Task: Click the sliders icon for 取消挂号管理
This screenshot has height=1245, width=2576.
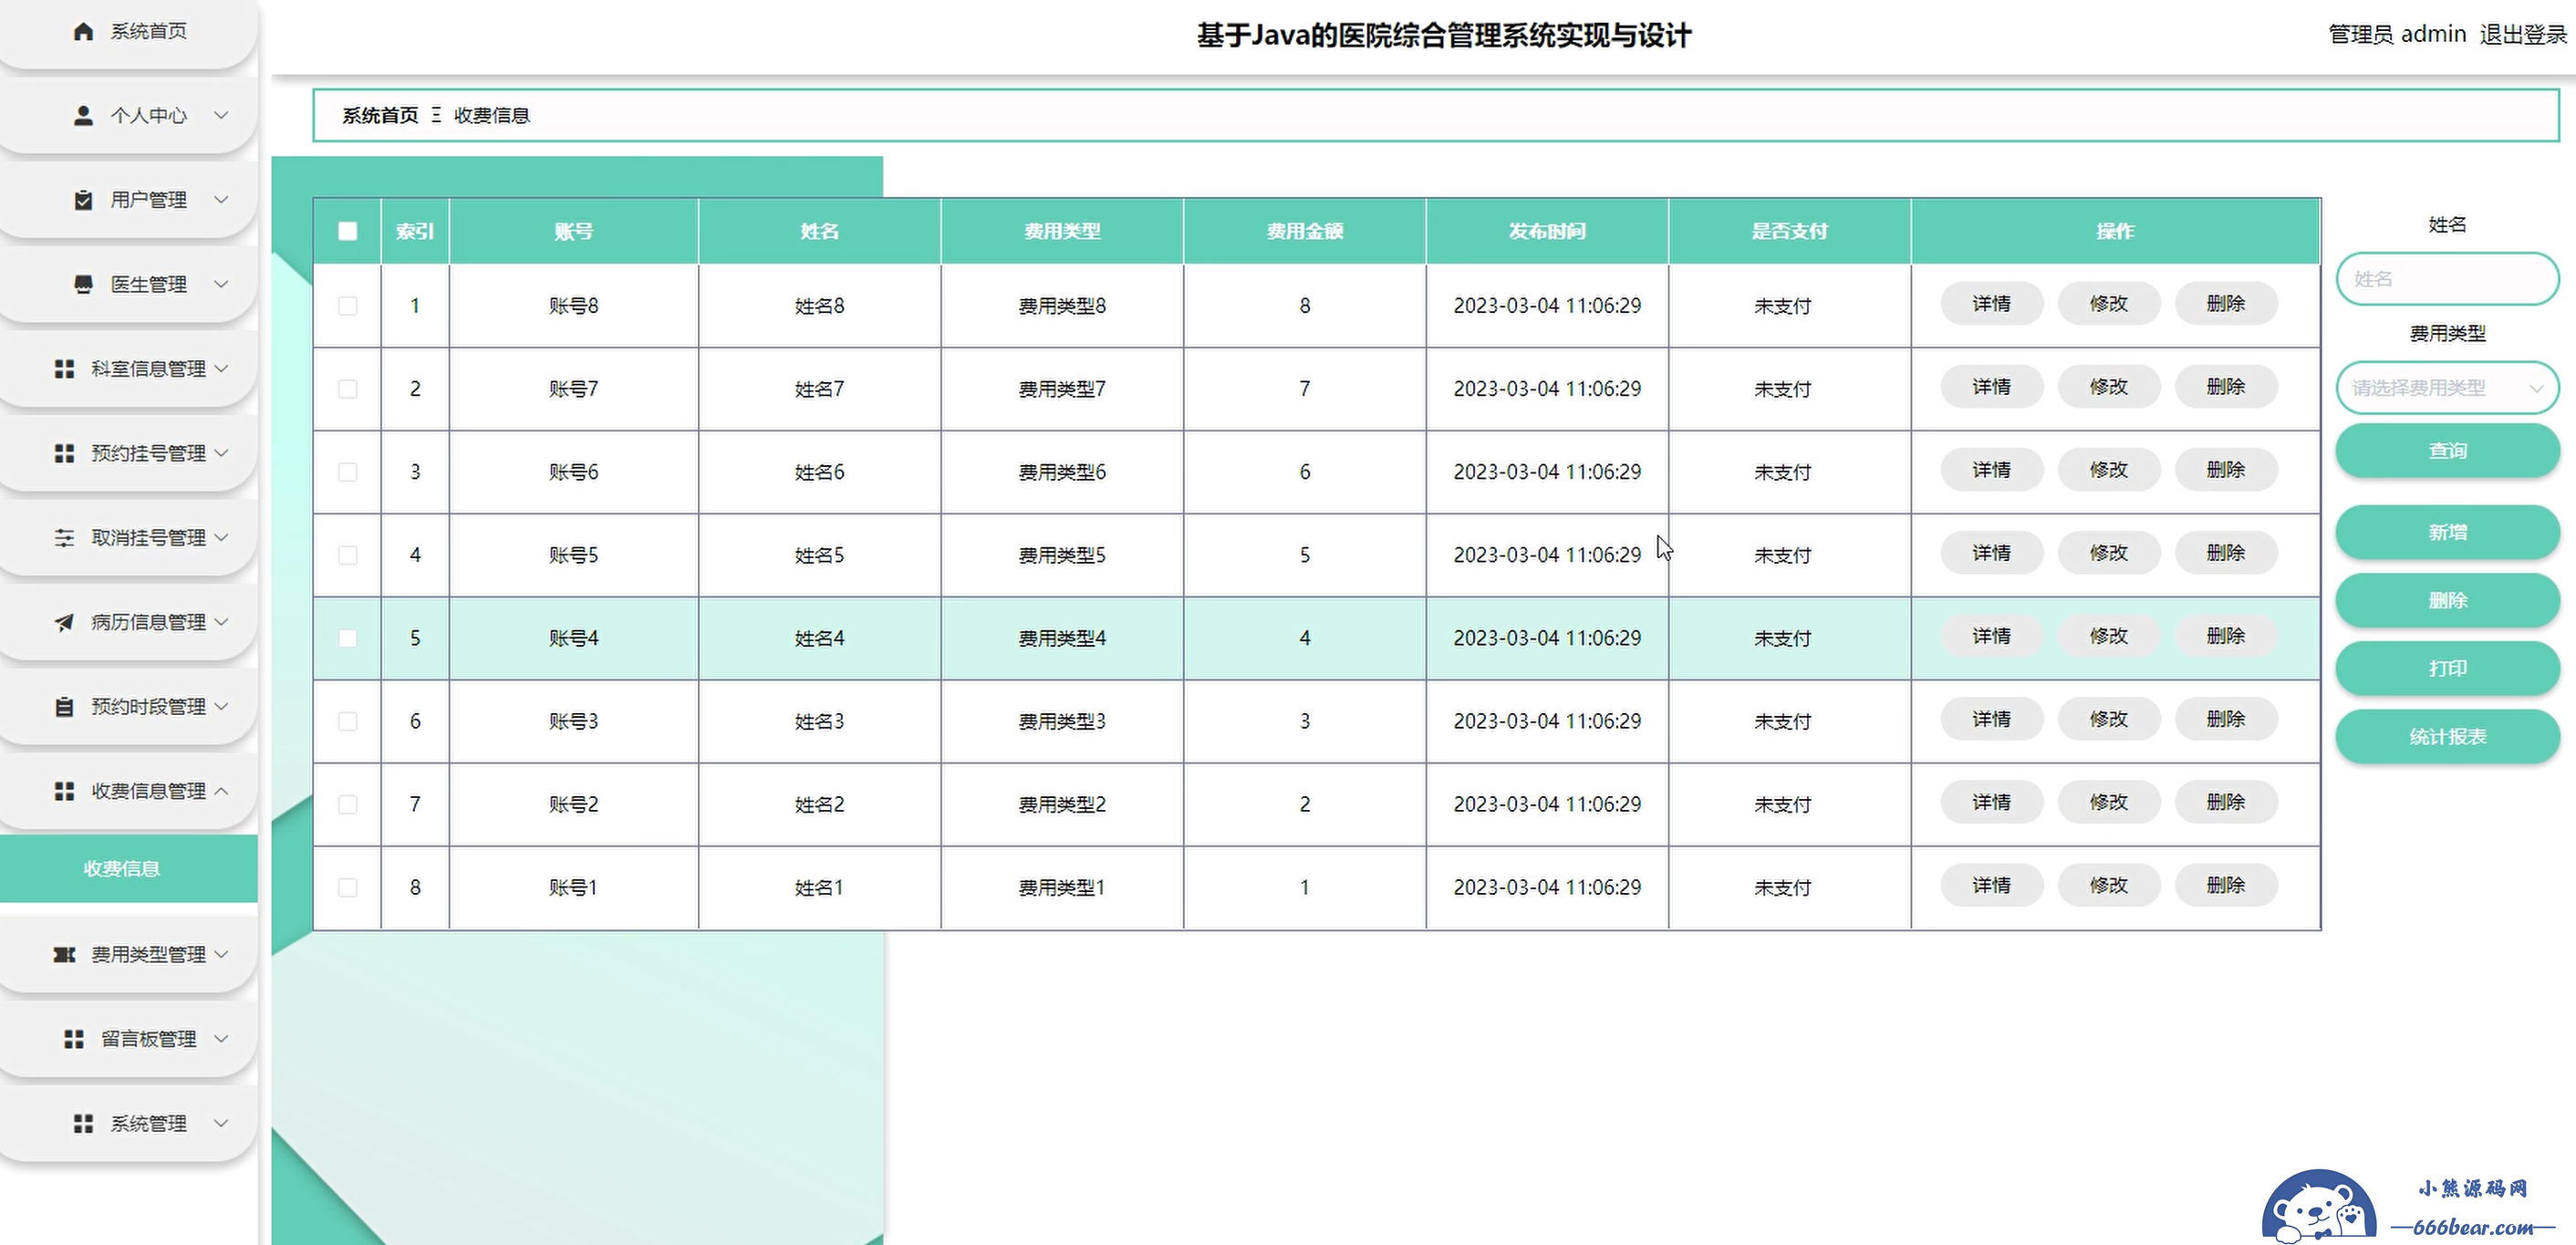Action: 64,538
